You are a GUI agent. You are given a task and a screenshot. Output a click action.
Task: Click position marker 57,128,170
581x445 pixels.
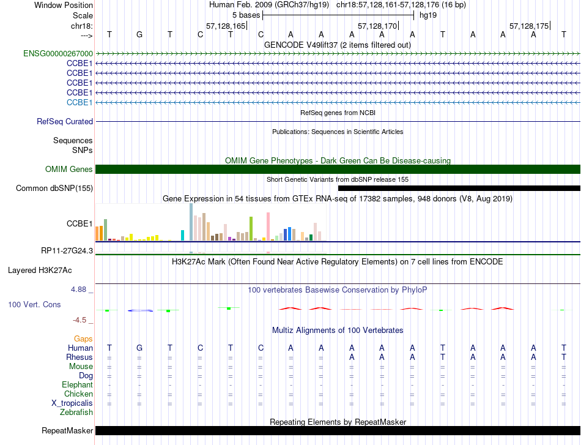(377, 26)
